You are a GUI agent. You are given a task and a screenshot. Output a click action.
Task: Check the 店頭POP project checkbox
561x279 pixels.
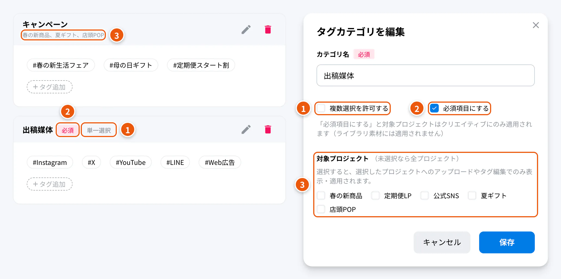point(321,209)
